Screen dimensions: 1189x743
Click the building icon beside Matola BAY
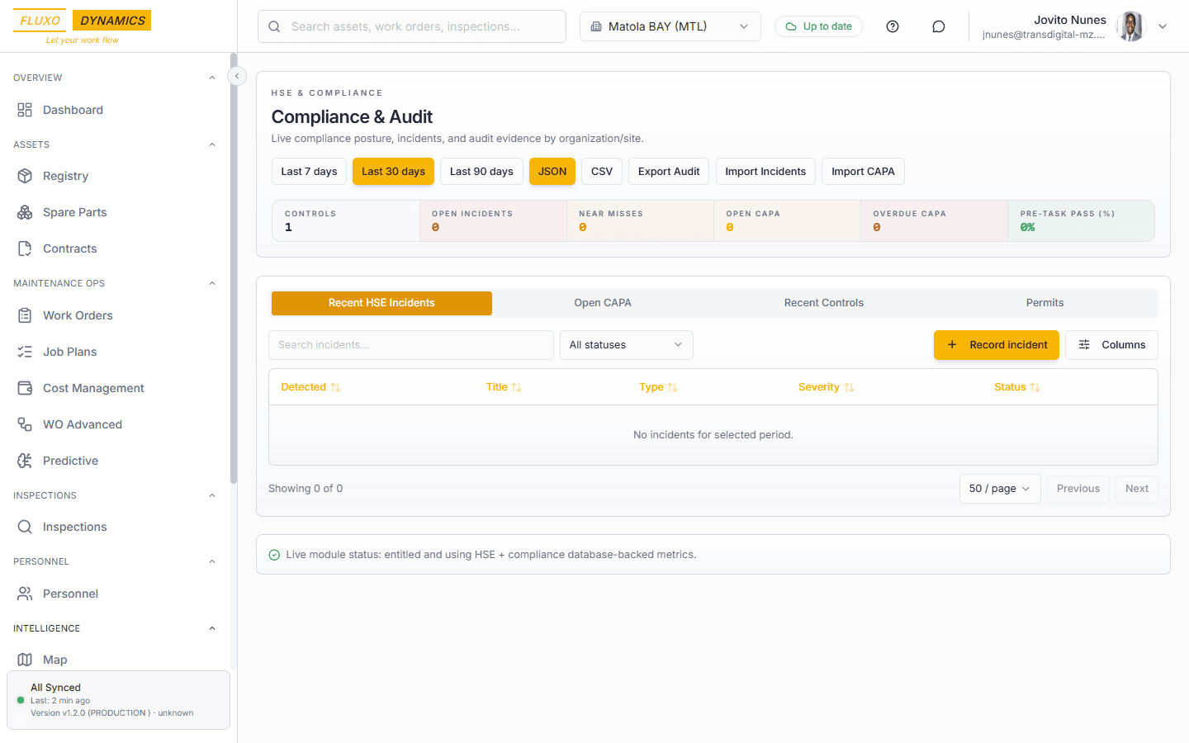click(596, 26)
